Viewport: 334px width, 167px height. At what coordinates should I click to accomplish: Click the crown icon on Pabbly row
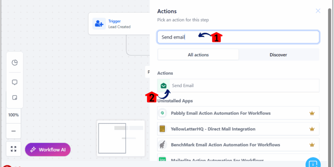(x=312, y=113)
